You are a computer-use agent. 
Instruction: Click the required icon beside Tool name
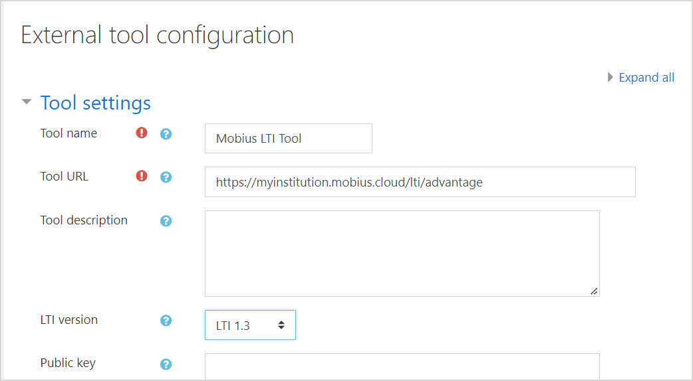[142, 133]
